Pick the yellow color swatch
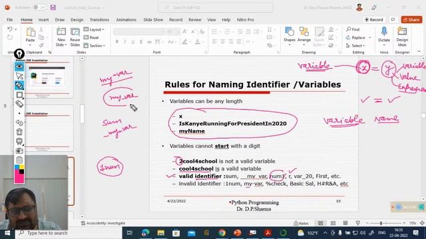This screenshot has height=239, width=426. pyautogui.click(x=22, y=167)
